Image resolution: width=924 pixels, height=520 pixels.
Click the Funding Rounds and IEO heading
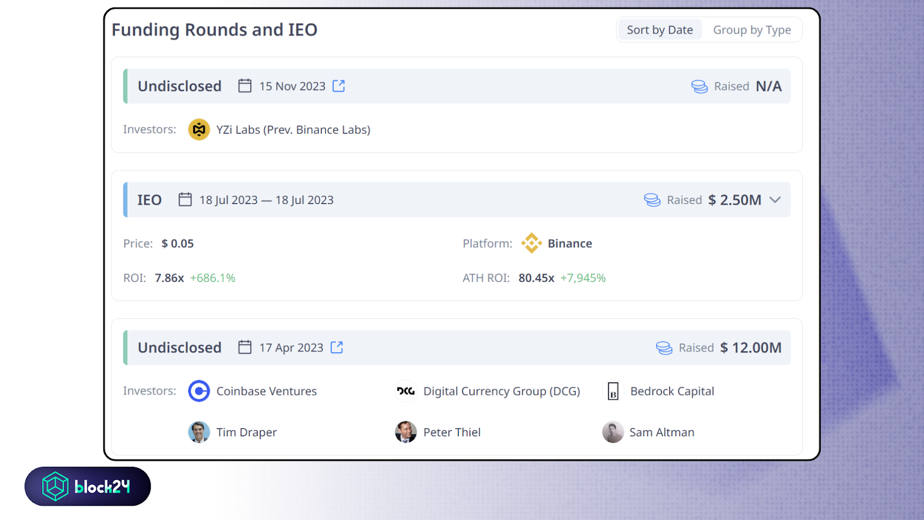tap(214, 30)
